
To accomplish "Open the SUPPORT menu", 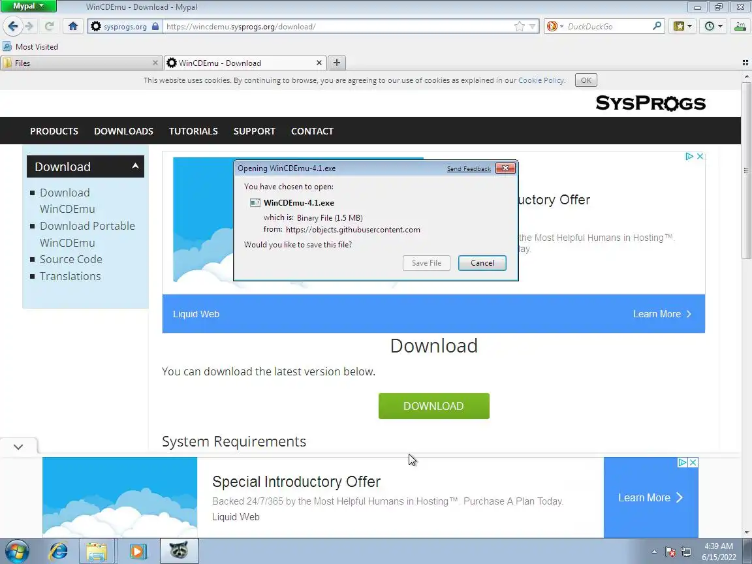I will 254,131.
